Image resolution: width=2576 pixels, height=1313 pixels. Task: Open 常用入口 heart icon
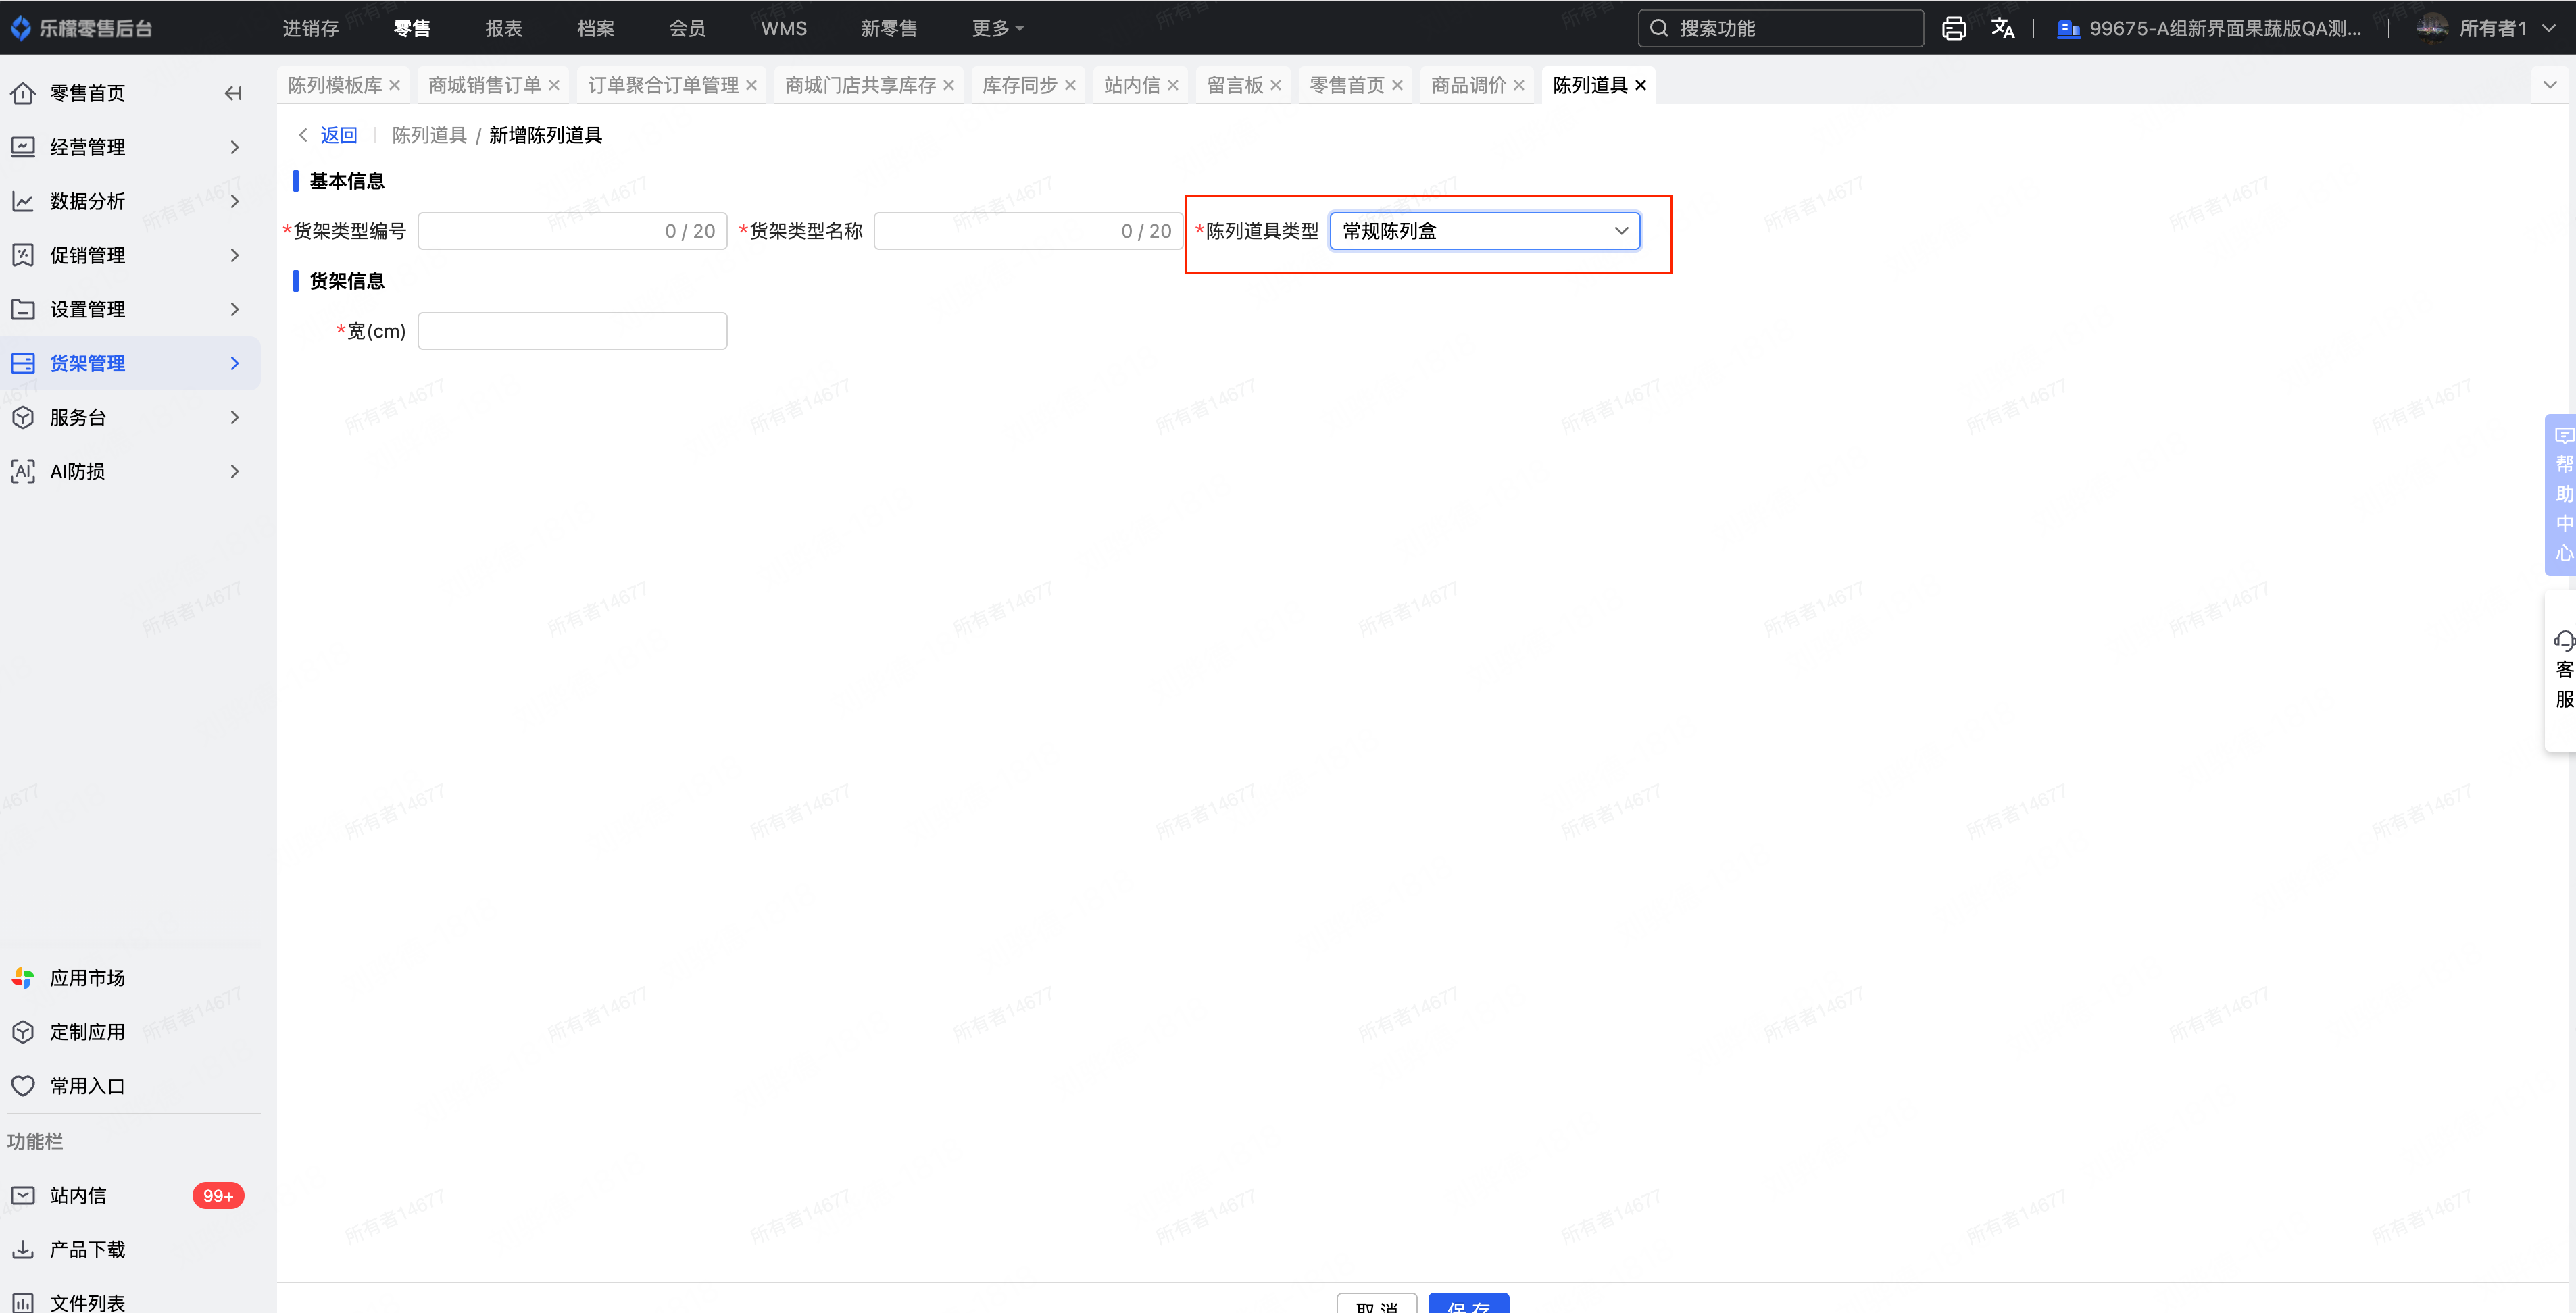(x=23, y=1085)
